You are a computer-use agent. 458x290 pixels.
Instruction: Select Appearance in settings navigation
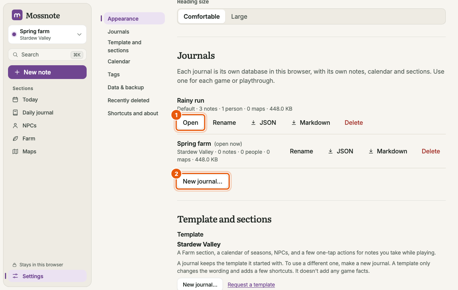pos(134,19)
